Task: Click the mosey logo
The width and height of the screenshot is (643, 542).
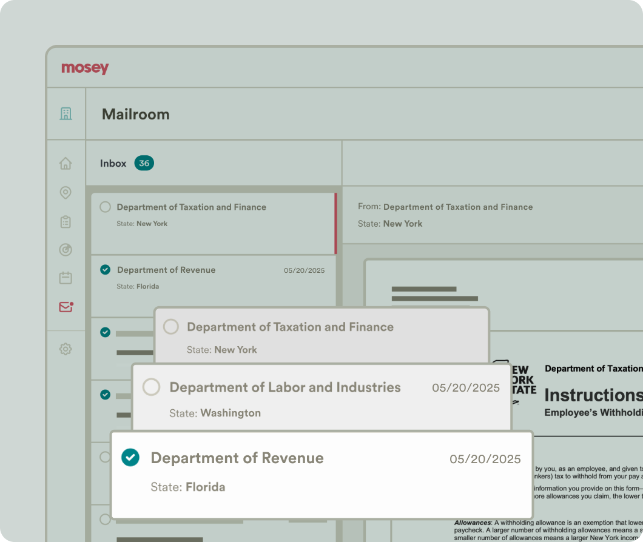Action: click(x=84, y=68)
